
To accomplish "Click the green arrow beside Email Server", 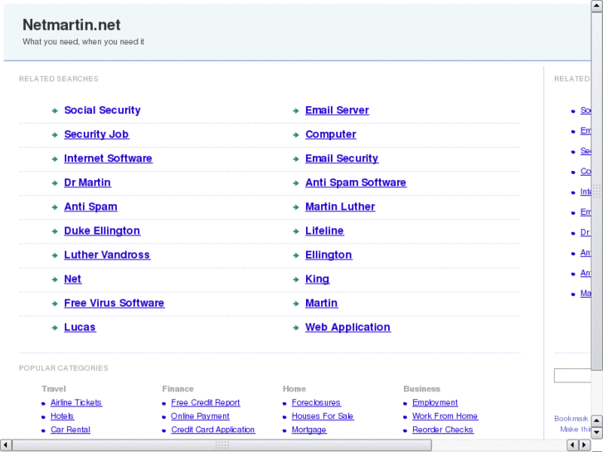I will [x=296, y=111].
